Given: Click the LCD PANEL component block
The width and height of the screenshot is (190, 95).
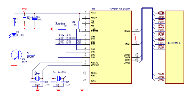Looking at the screenshot, I should [x=175, y=47].
